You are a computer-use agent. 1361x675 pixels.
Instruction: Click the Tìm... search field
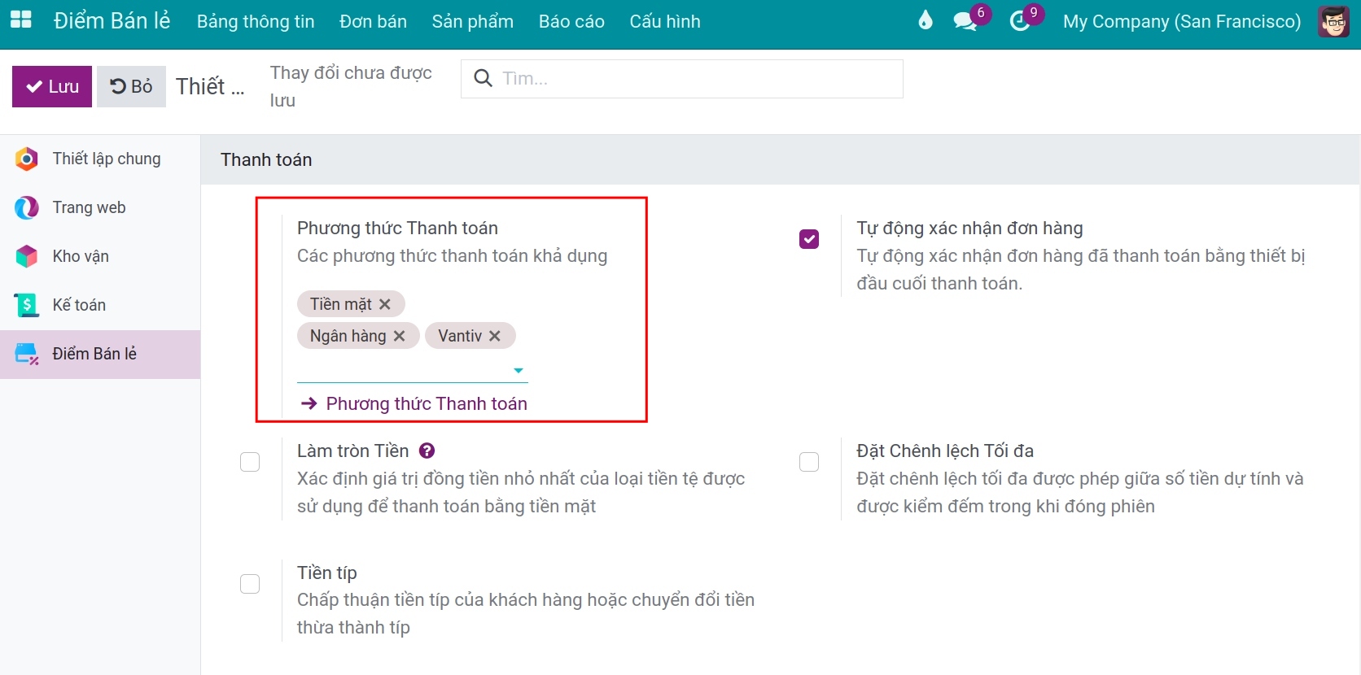coord(682,79)
